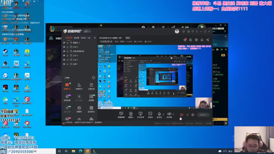Lock the 摄像头 2 layer

point(67,42)
